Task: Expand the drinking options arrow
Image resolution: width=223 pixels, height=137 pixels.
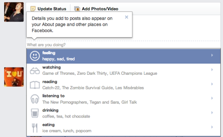Action: (212, 113)
